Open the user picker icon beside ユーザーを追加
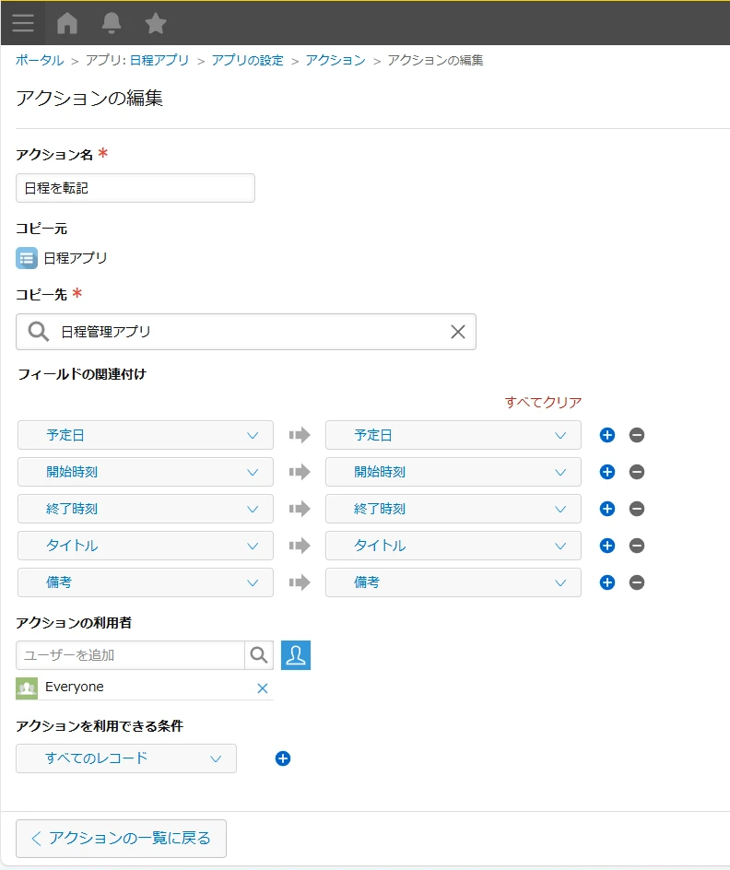The image size is (730, 870). 295,655
